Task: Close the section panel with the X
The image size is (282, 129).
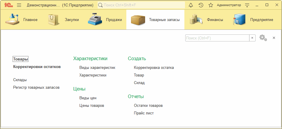Action: tap(274, 38)
